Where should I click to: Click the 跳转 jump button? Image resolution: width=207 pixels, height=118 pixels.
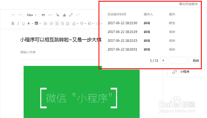196,61
